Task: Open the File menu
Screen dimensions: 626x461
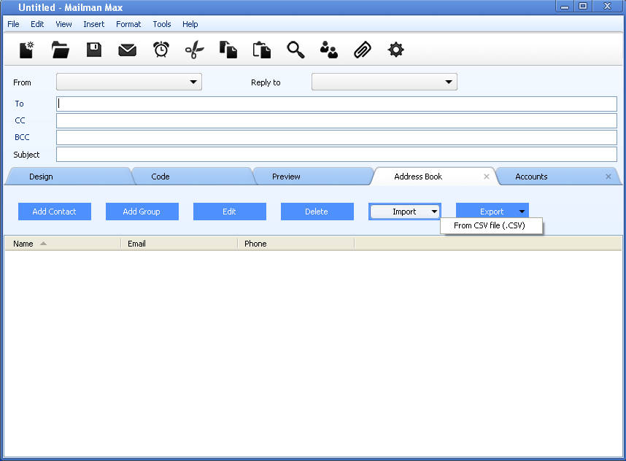Action: point(13,24)
